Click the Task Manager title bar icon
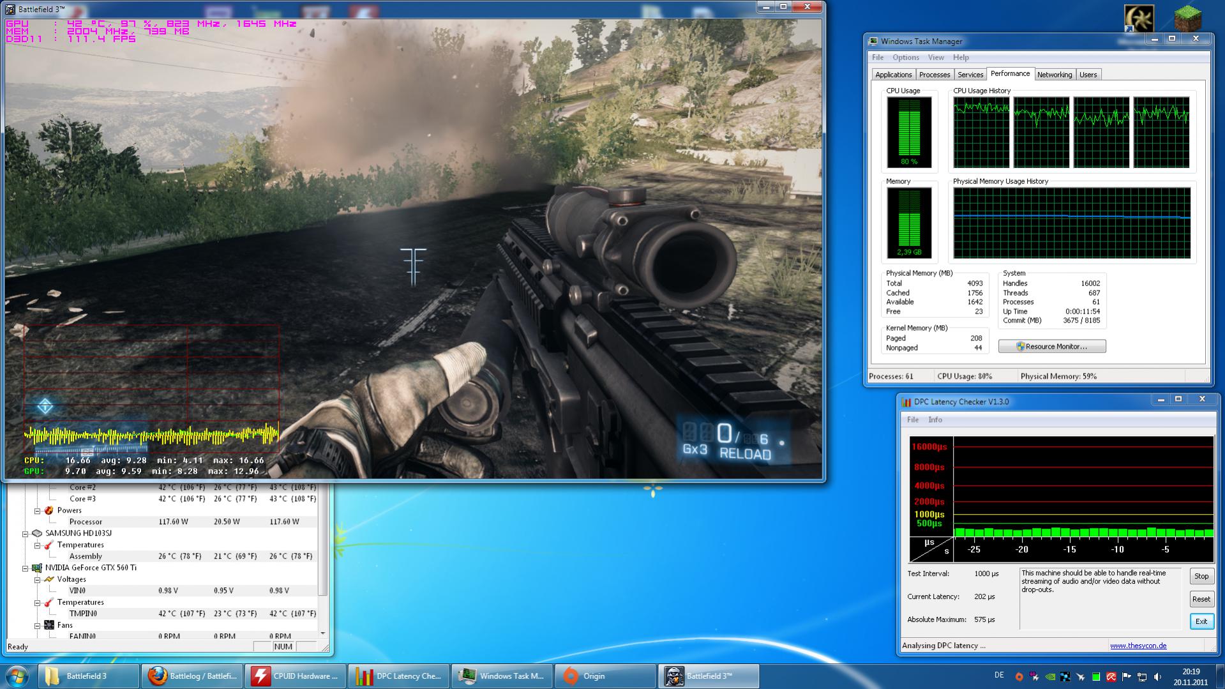This screenshot has width=1225, height=689. coord(873,42)
